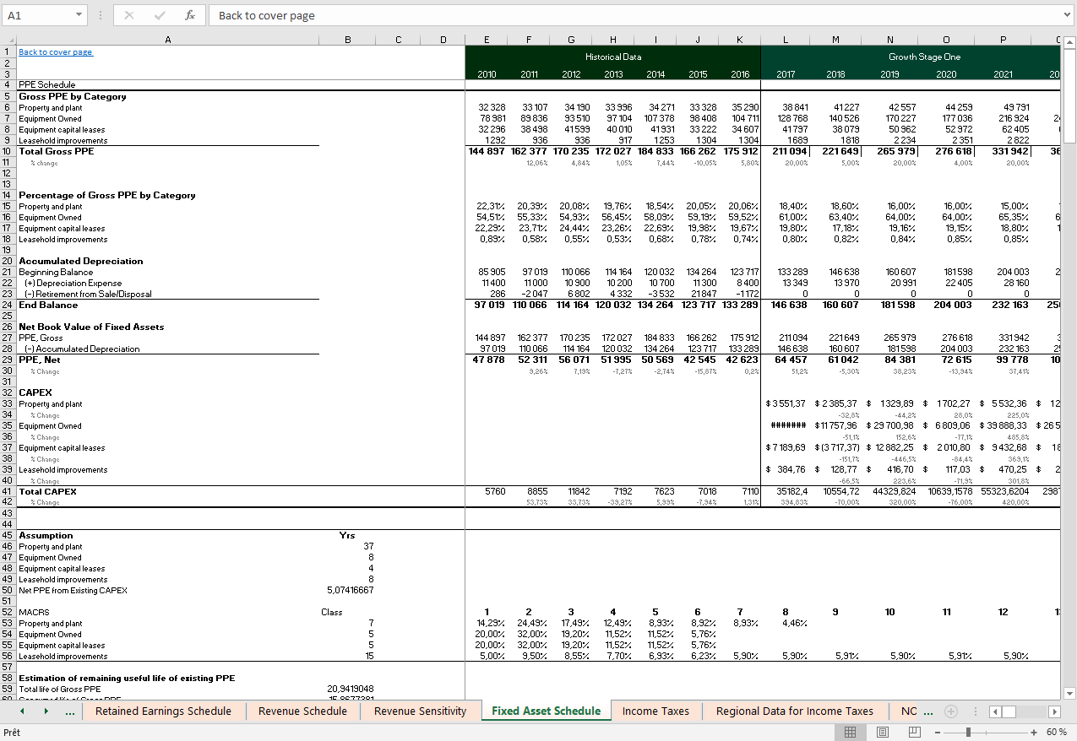This screenshot has height=741, width=1077.
Task: Select the Total CAPEX row label
Action: (x=47, y=491)
